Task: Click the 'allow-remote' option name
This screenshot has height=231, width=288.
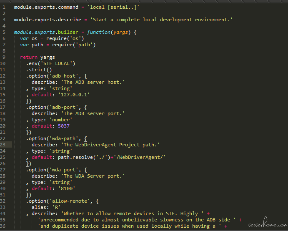Action: [70, 201]
